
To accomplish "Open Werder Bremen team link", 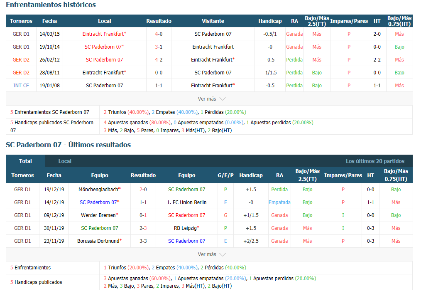I will [x=99, y=215].
